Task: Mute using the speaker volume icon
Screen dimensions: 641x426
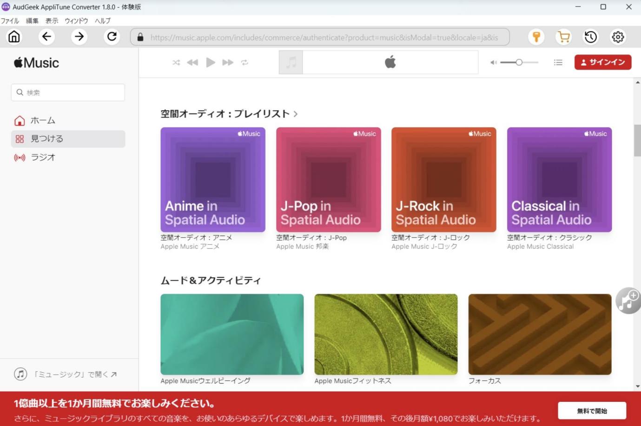Action: click(494, 62)
